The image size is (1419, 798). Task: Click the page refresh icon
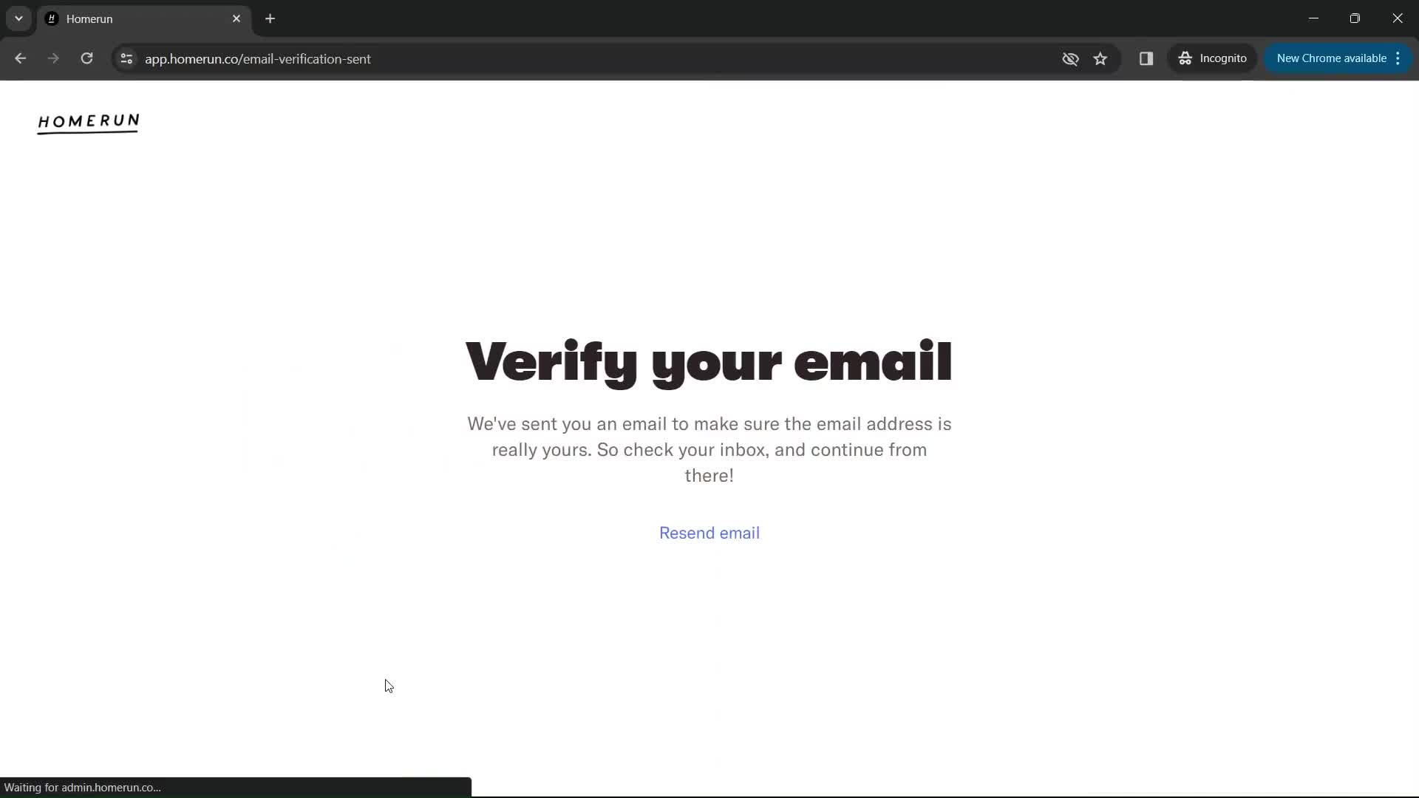(x=86, y=58)
